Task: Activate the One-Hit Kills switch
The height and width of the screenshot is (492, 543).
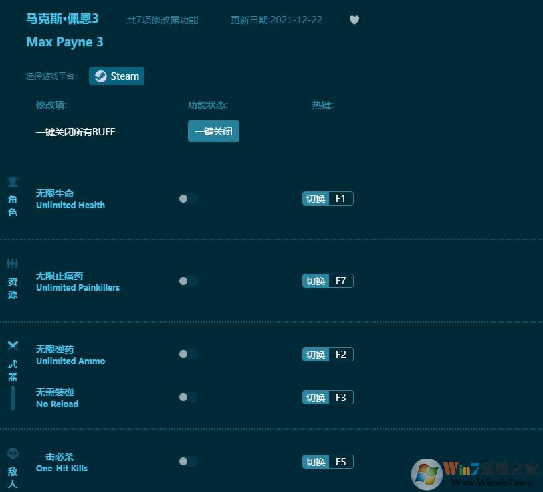Action: (x=188, y=461)
